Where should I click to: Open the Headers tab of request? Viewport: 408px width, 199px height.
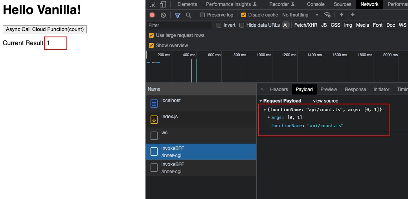[x=279, y=89]
